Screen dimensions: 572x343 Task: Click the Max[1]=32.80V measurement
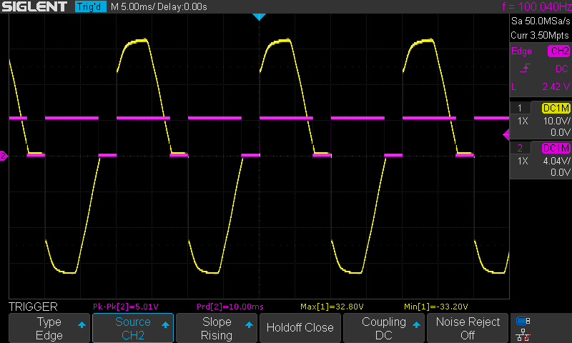point(332,307)
